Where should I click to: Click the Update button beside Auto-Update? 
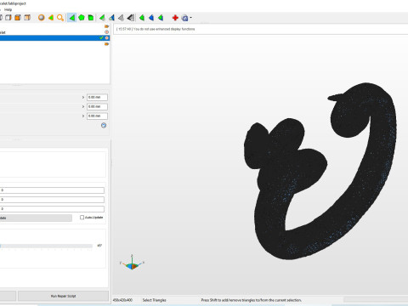click(36, 218)
